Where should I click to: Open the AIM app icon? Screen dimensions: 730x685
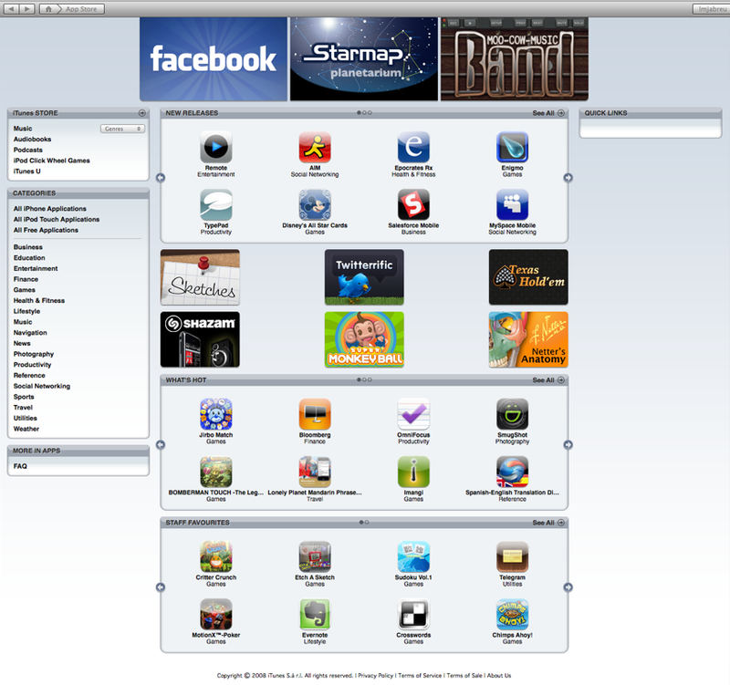(315, 147)
